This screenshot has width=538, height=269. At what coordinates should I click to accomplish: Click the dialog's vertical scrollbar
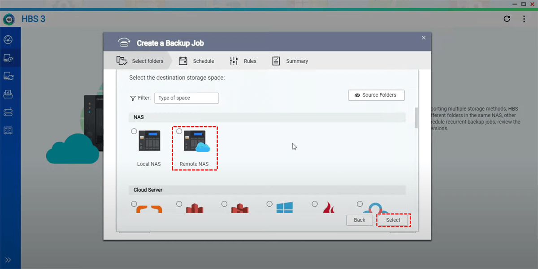pyautogui.click(x=417, y=118)
